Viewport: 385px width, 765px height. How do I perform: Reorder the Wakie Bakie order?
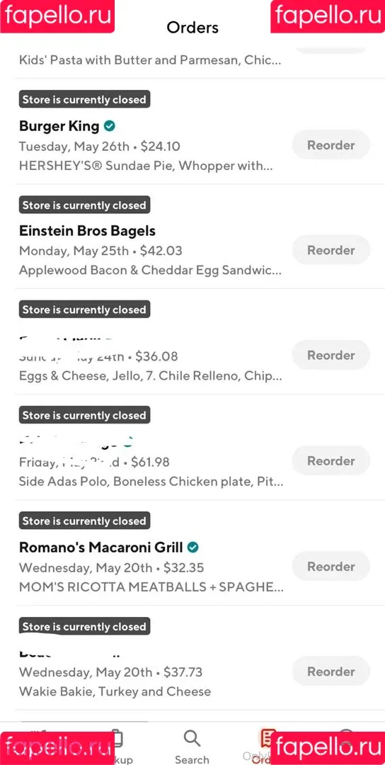(331, 671)
